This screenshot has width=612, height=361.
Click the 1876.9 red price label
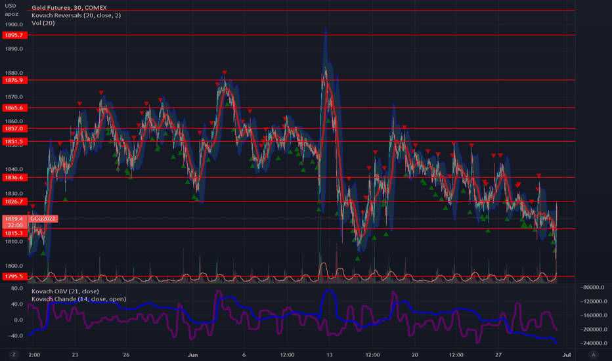[x=14, y=80]
